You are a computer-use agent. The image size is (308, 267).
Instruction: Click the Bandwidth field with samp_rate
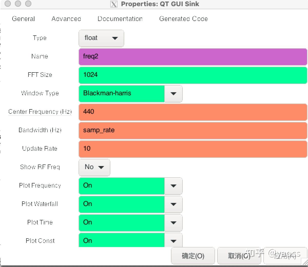coord(192,130)
